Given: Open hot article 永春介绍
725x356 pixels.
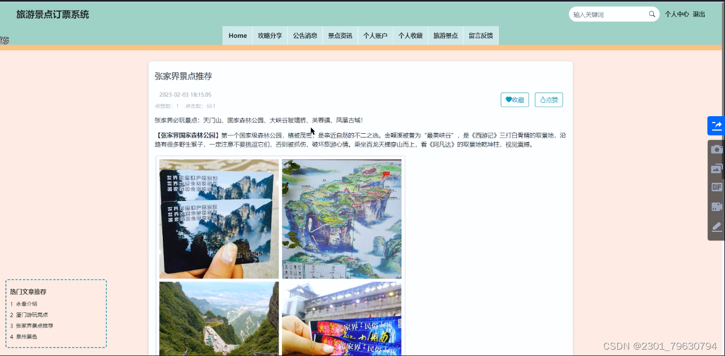Looking at the screenshot, I should (26, 304).
